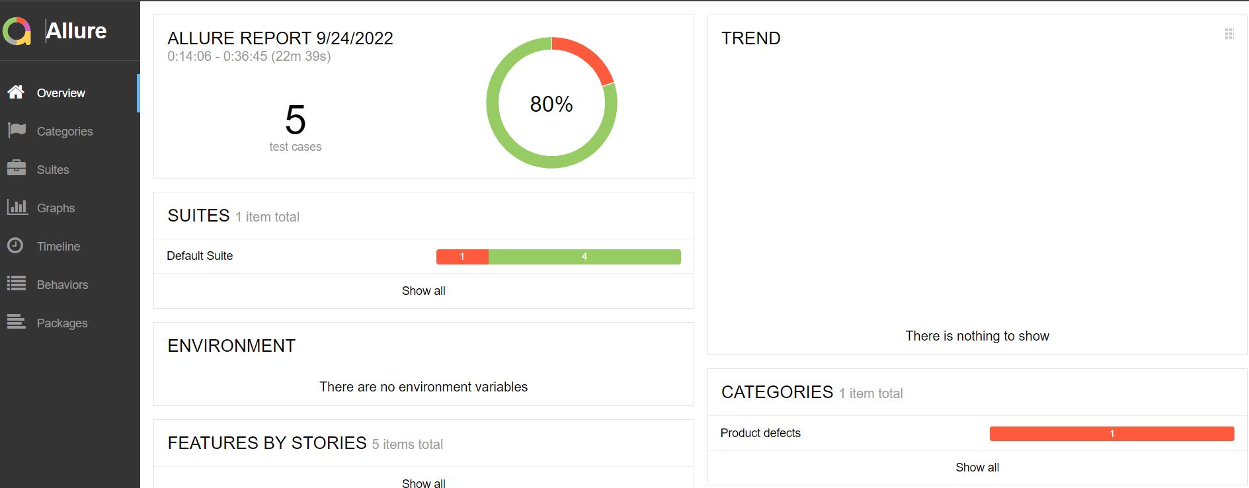
Task: Click Show all under Features by Stories
Action: (424, 483)
